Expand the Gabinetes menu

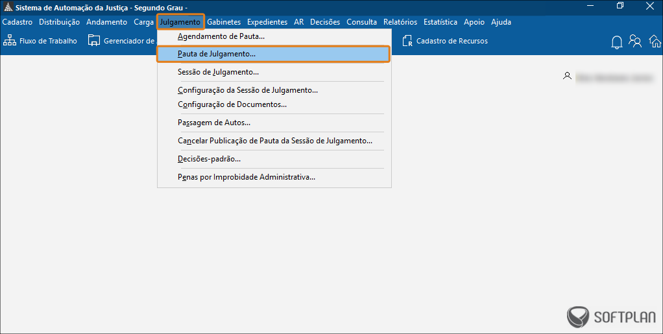point(224,22)
